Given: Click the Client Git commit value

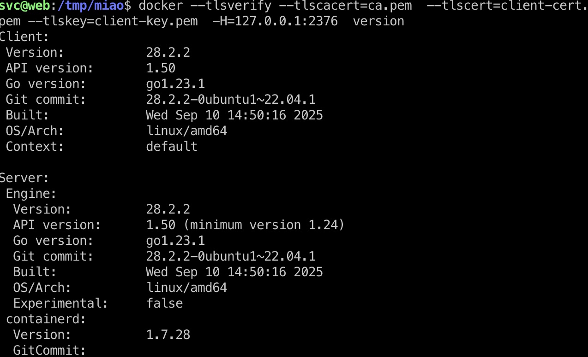Looking at the screenshot, I should click(x=231, y=100).
